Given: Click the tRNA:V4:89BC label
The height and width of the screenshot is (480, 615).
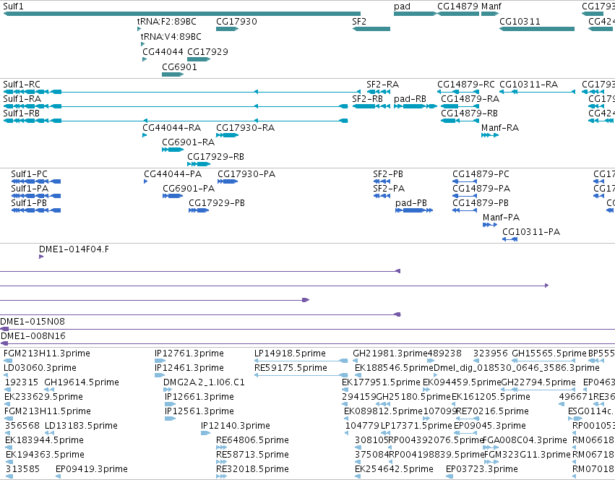Looking at the screenshot, I should click(171, 36).
